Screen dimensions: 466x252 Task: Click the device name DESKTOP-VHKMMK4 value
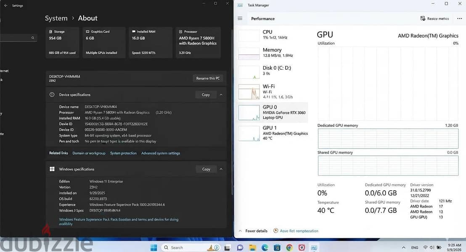(x=101, y=107)
